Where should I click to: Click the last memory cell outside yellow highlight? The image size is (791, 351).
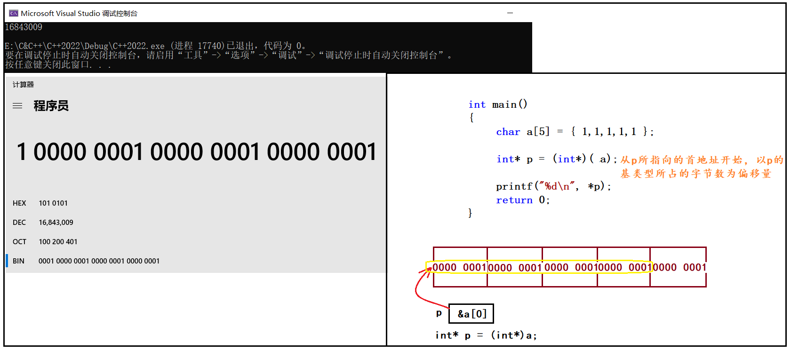click(678, 267)
